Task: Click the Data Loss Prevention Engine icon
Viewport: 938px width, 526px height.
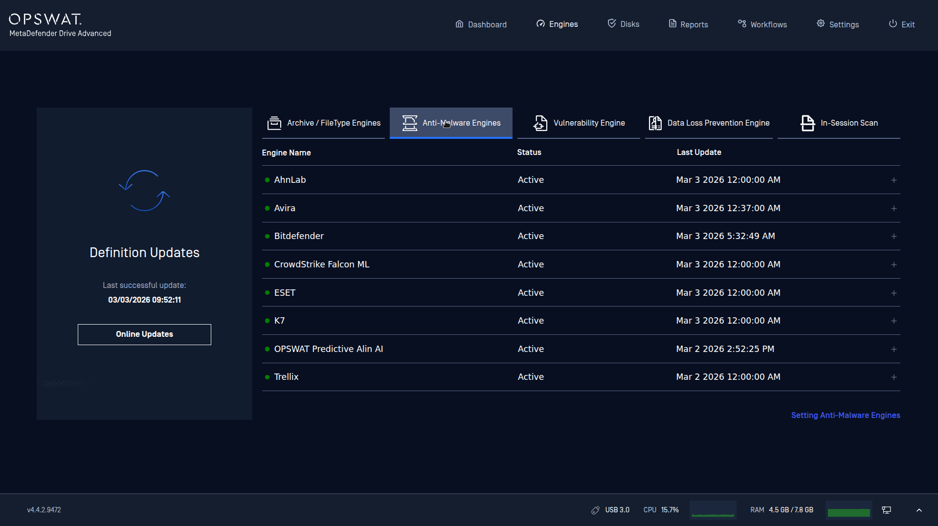Action: pyautogui.click(x=655, y=123)
